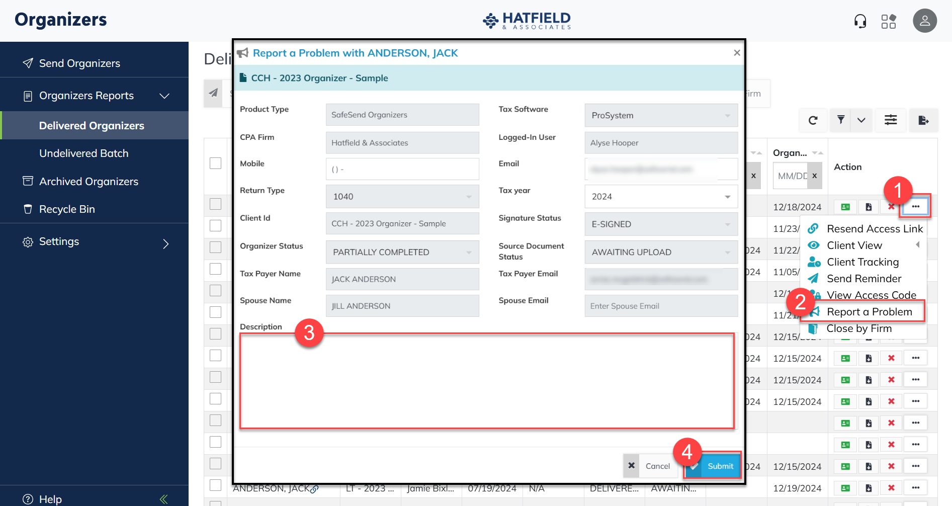Tick the checkbox of the third table row
The height and width of the screenshot is (506, 952).
click(x=215, y=247)
